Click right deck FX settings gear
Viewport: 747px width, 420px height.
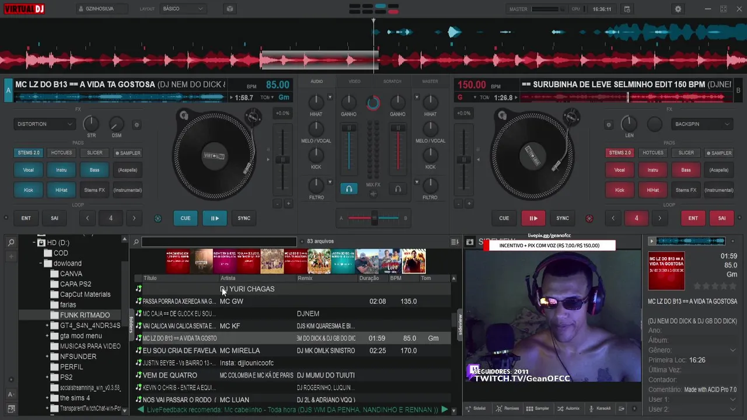point(609,124)
